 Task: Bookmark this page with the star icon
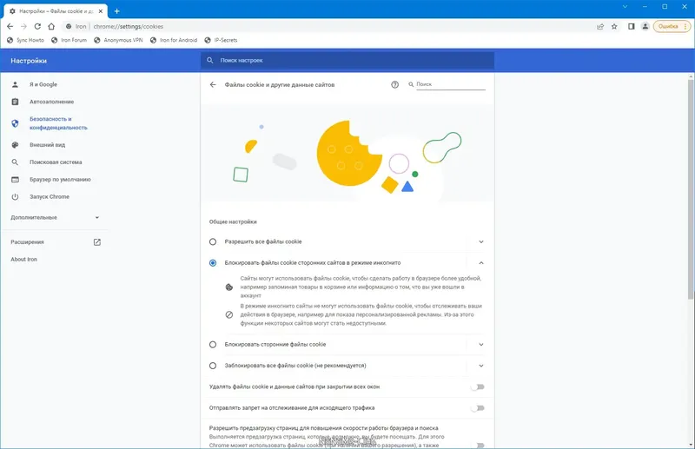click(x=614, y=27)
